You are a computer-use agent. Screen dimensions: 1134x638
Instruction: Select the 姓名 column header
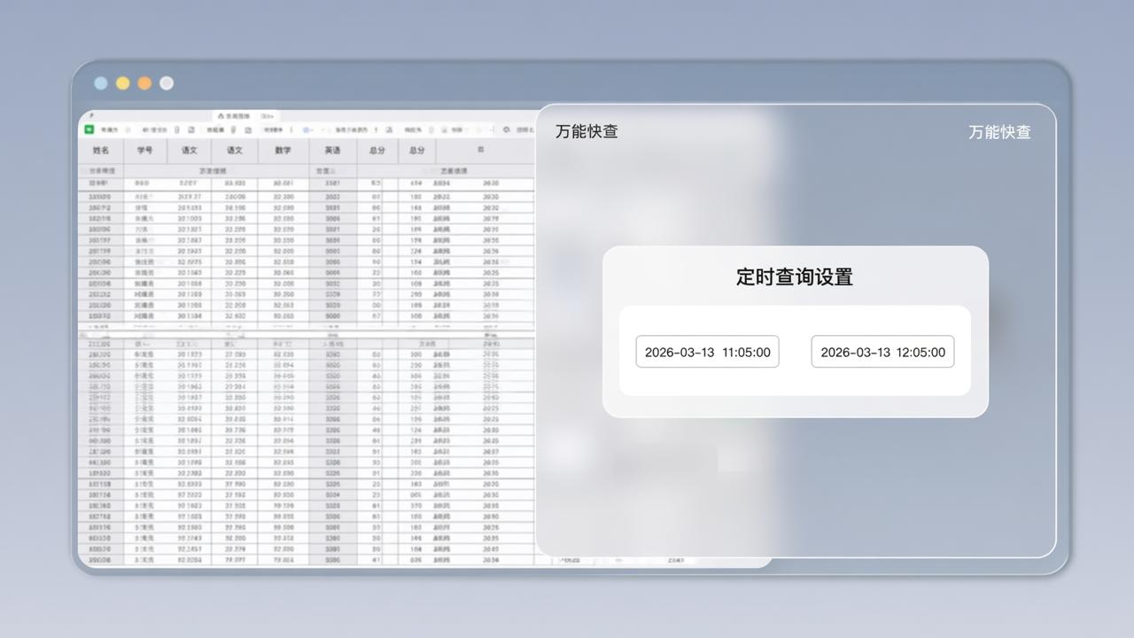(x=101, y=151)
